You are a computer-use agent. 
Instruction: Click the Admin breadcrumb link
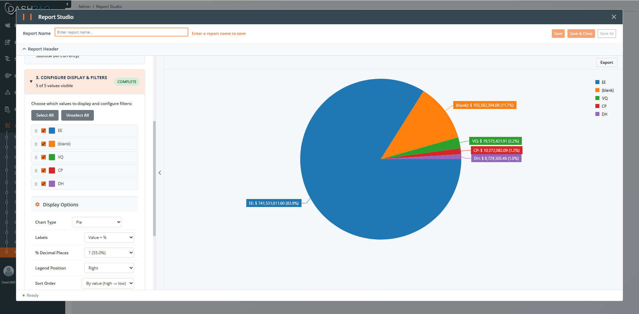[85, 7]
